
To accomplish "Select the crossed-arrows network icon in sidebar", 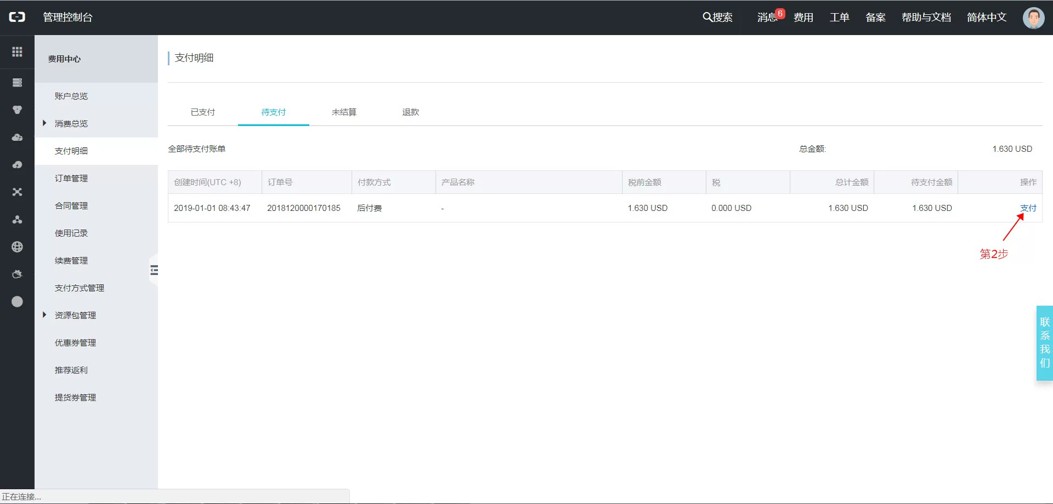I will click(17, 192).
